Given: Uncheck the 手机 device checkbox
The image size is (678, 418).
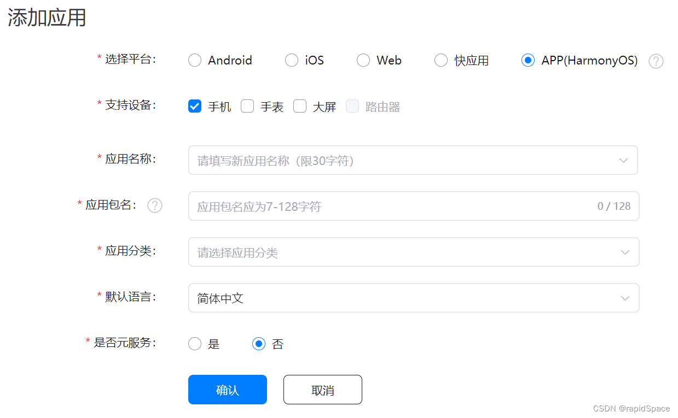Looking at the screenshot, I should click(195, 106).
